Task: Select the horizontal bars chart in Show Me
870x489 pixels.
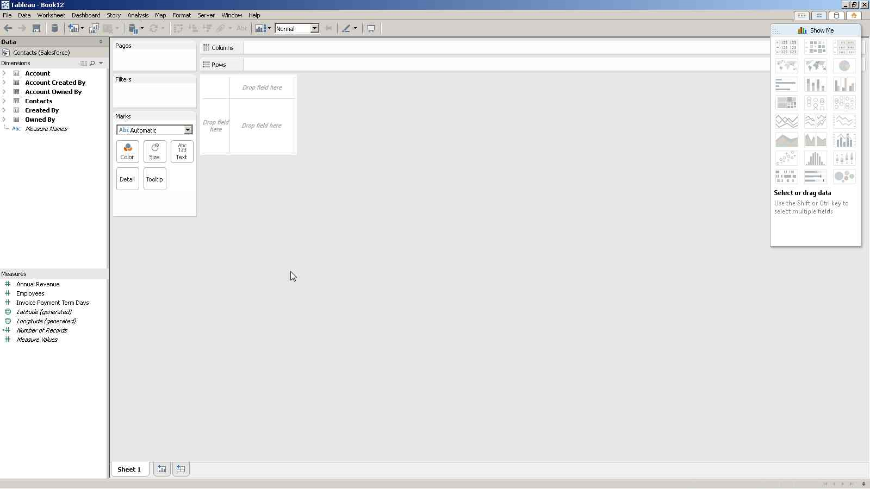Action: [786, 84]
